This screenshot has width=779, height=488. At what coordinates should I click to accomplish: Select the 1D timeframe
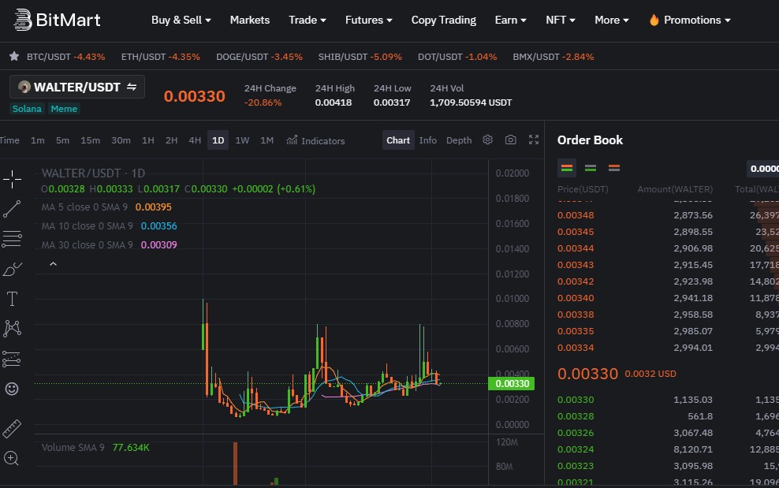(218, 140)
